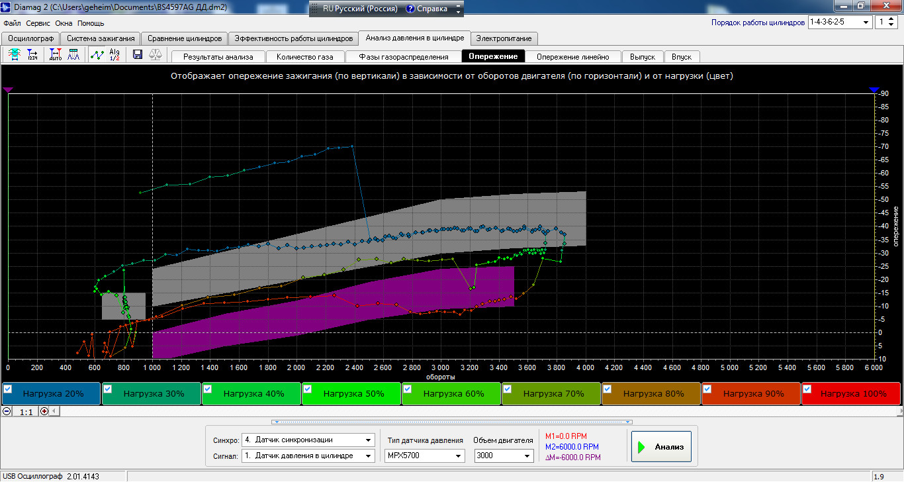The height and width of the screenshot is (482, 904).
Task: Toggle the Нагрузка 20% checkbox
Action: click(x=8, y=389)
